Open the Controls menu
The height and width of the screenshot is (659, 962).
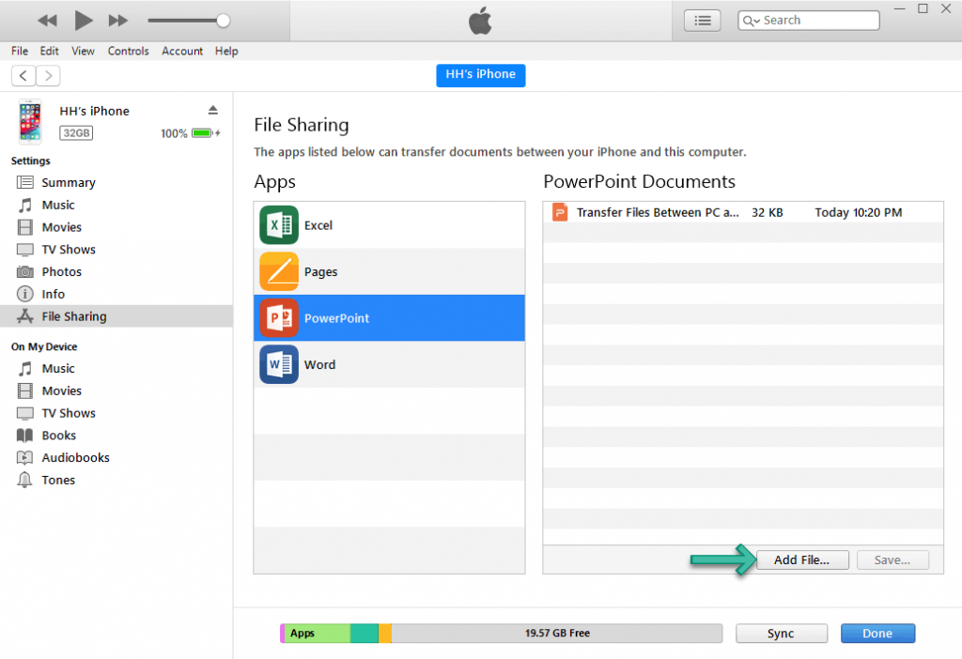pos(128,51)
